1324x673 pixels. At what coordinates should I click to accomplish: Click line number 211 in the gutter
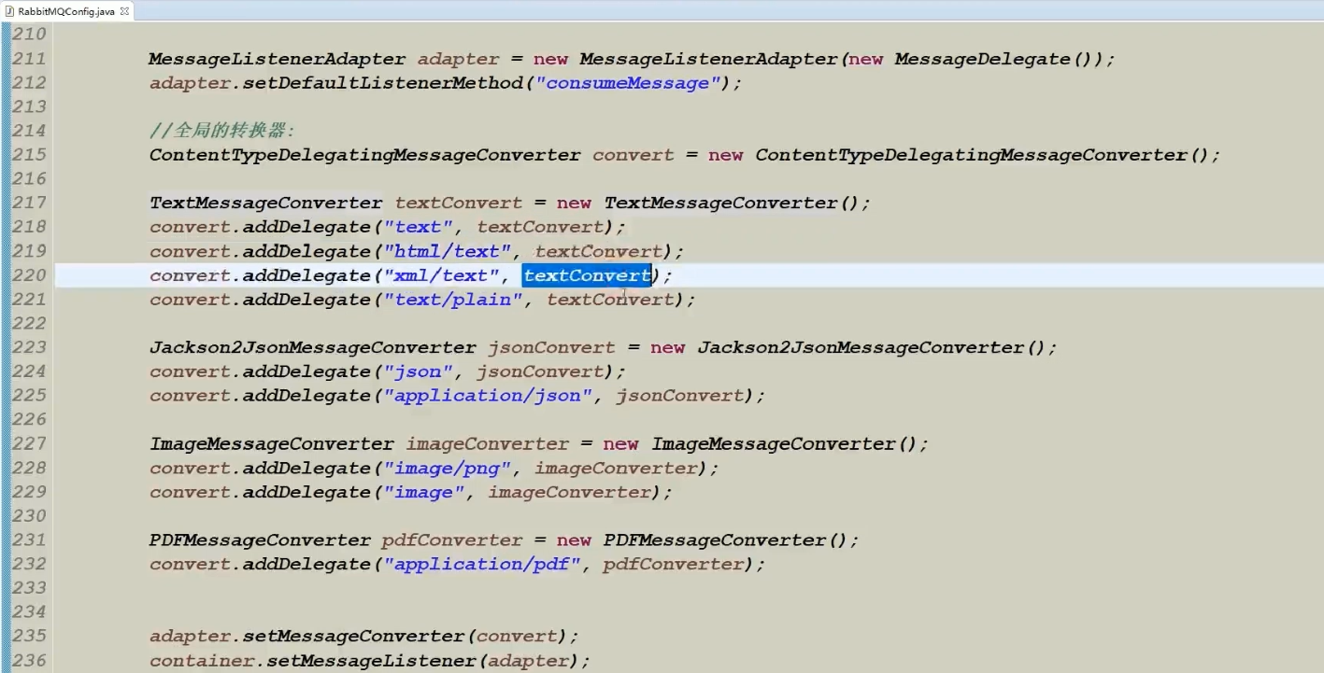28,59
